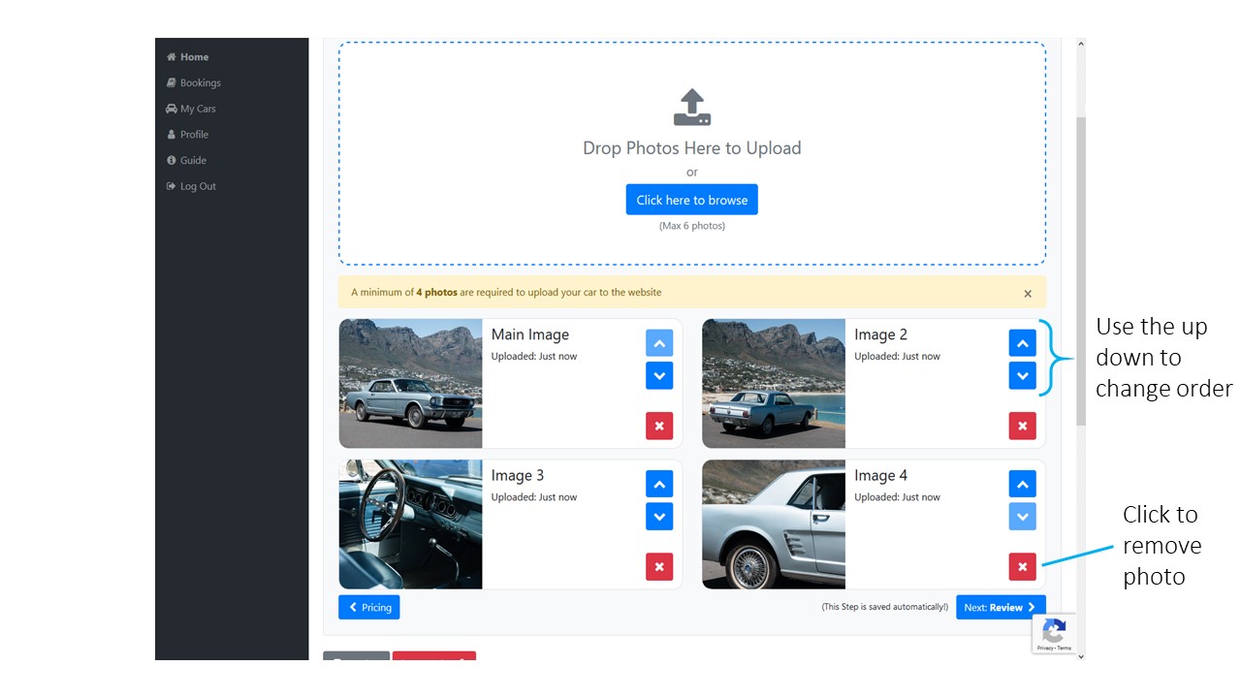Click scrollbar up arrow

pos(1081,43)
